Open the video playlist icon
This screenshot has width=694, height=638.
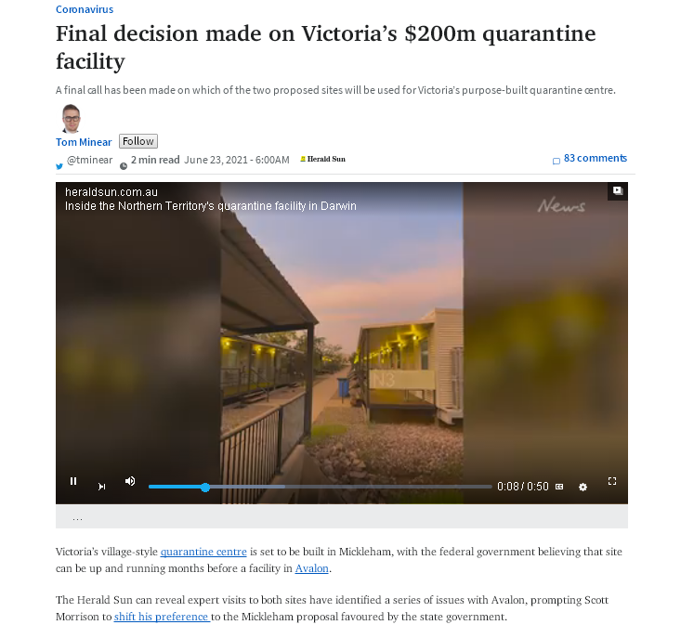(618, 190)
